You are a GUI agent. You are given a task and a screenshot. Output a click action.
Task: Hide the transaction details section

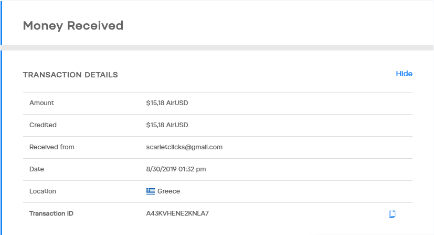404,74
